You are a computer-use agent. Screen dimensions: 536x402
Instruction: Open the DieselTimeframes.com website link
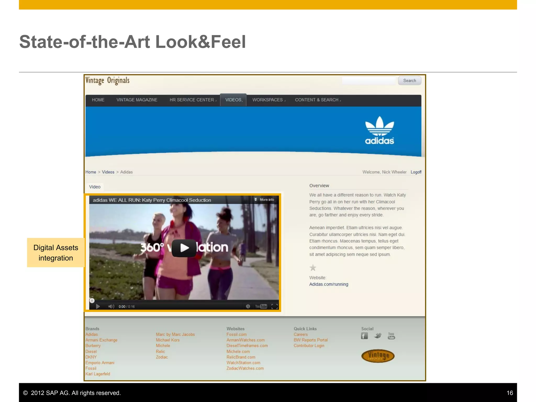(247, 345)
